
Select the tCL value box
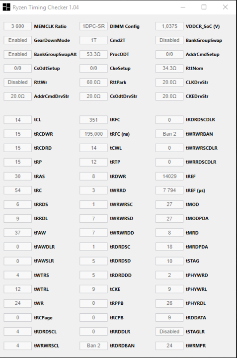(17, 120)
